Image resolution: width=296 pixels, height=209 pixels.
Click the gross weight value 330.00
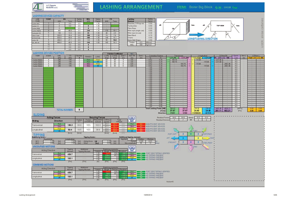[x=227, y=7]
